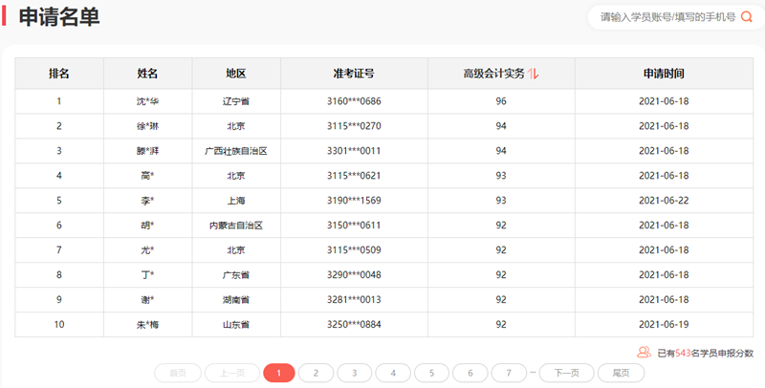Click name 丁* in row 8
Screen dimensions: 765x388
[147, 275]
